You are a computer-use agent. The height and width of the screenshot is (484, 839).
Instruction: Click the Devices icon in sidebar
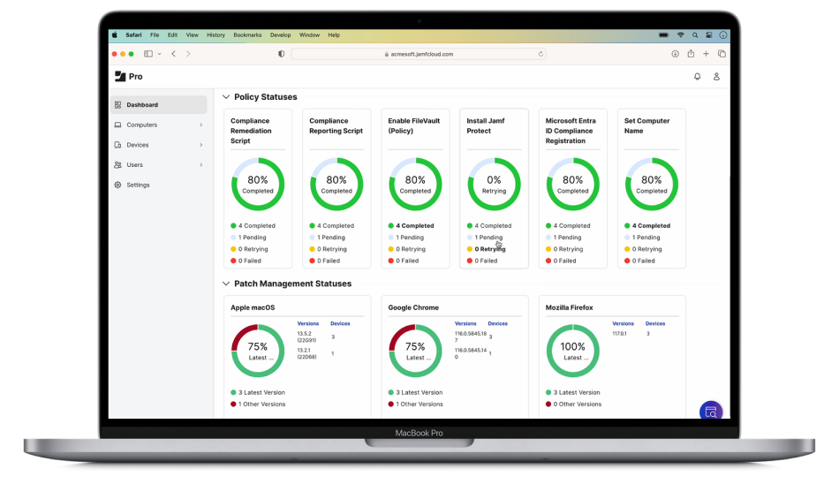[117, 145]
